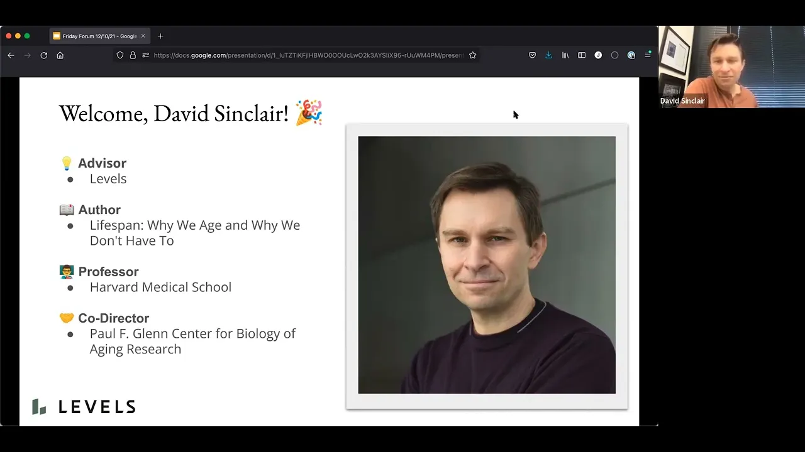805x452 pixels.
Task: Click the "Professor" heading
Action: [108, 272]
